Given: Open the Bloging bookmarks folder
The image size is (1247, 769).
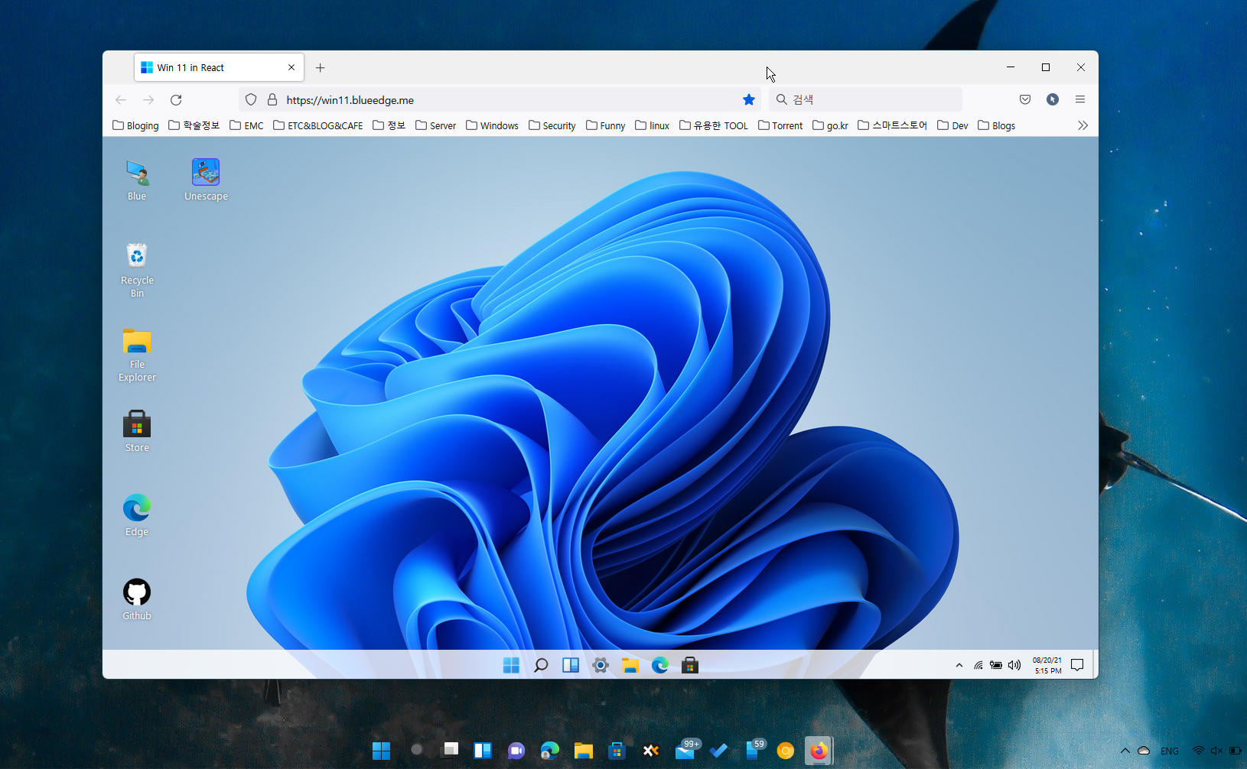Looking at the screenshot, I should tap(135, 125).
